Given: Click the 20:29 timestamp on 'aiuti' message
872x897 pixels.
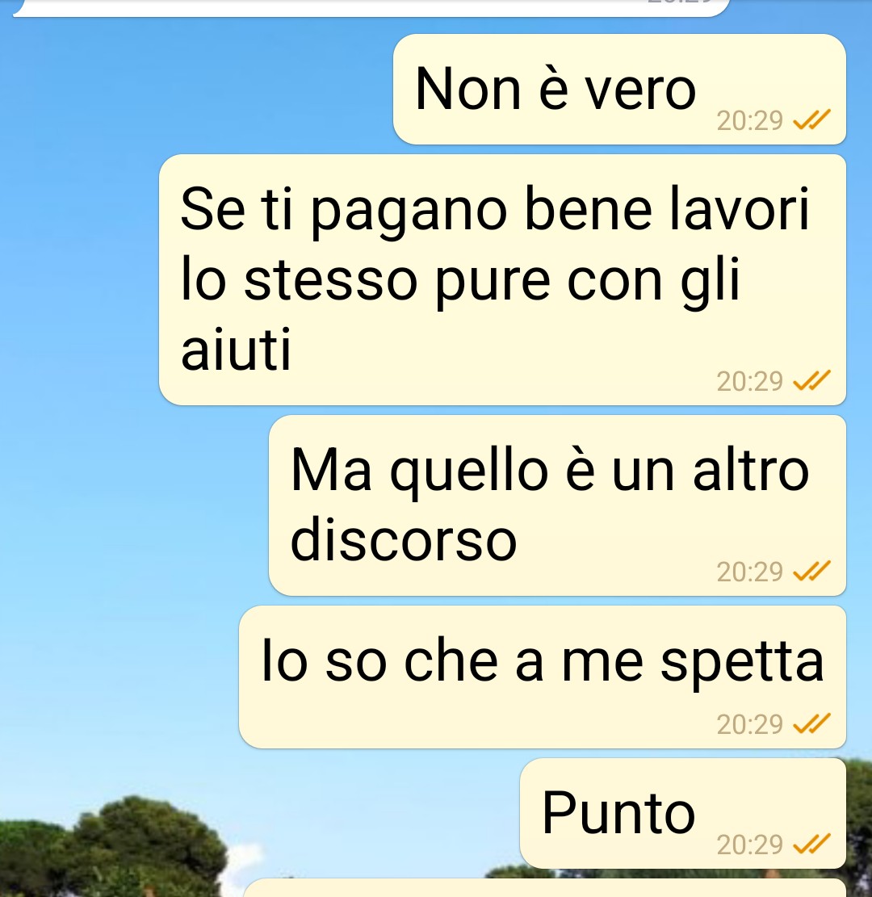Looking at the screenshot, I should point(749,382).
